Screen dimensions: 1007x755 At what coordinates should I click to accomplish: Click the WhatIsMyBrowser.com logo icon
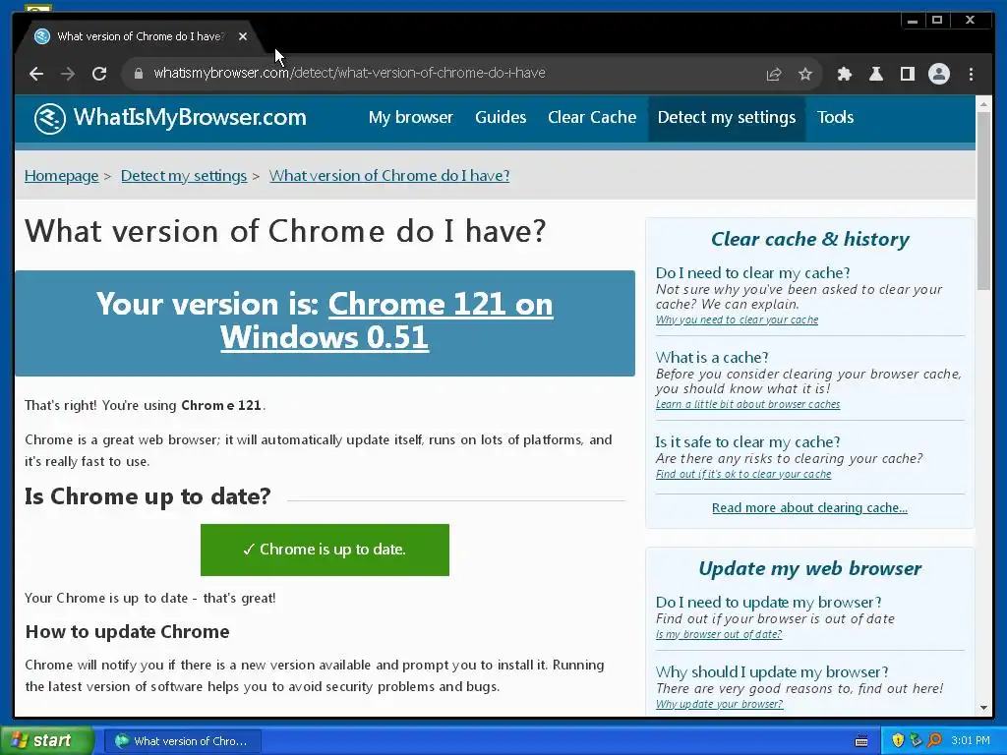[50, 118]
